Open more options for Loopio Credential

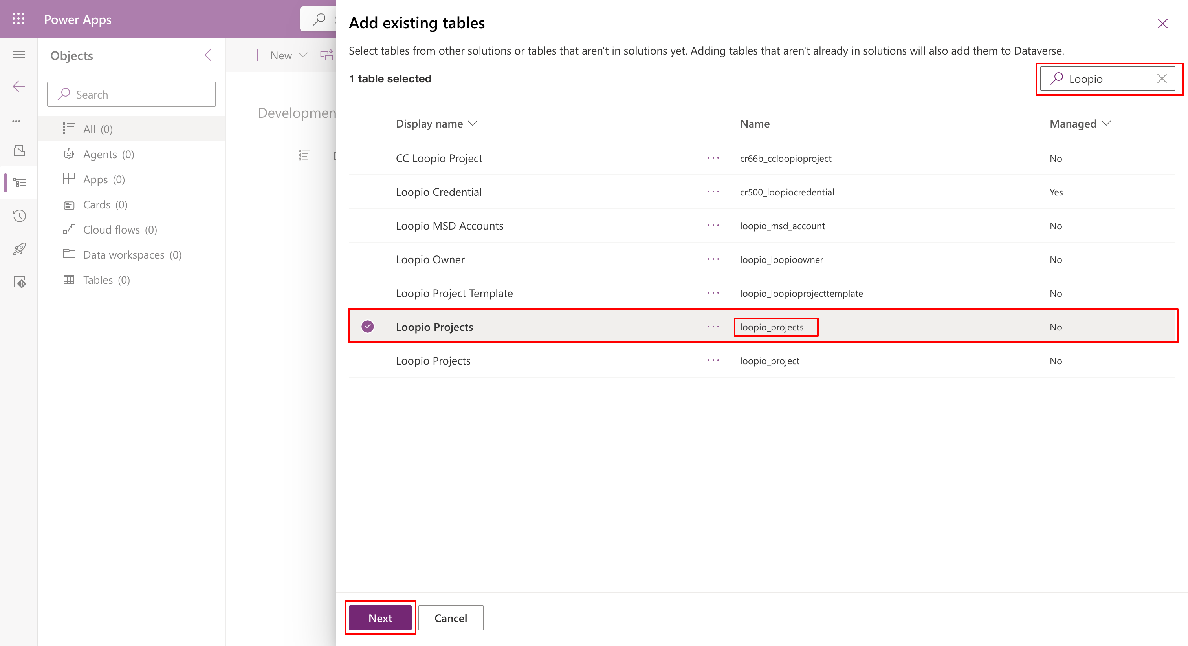(x=713, y=192)
